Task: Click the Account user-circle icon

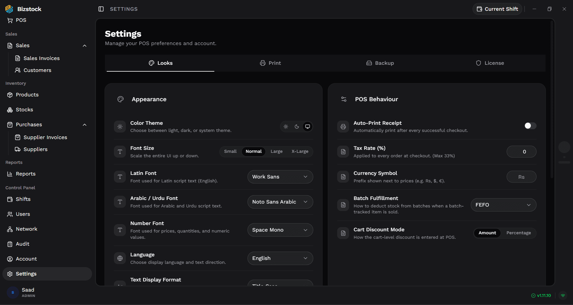Action: coord(10,259)
